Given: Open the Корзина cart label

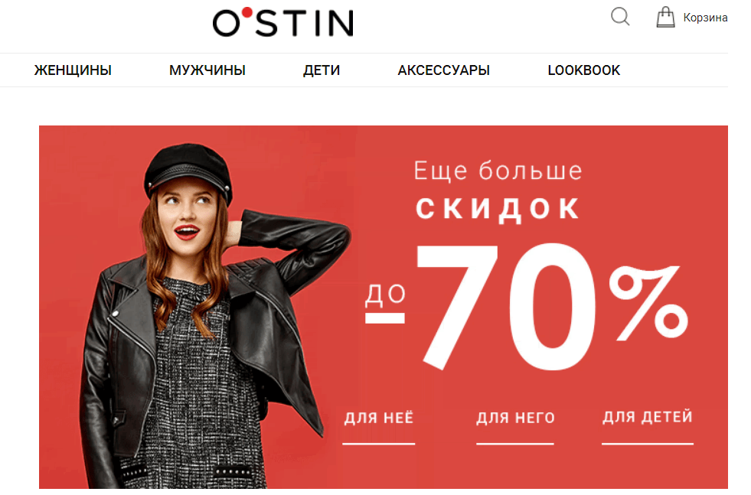Looking at the screenshot, I should (705, 18).
